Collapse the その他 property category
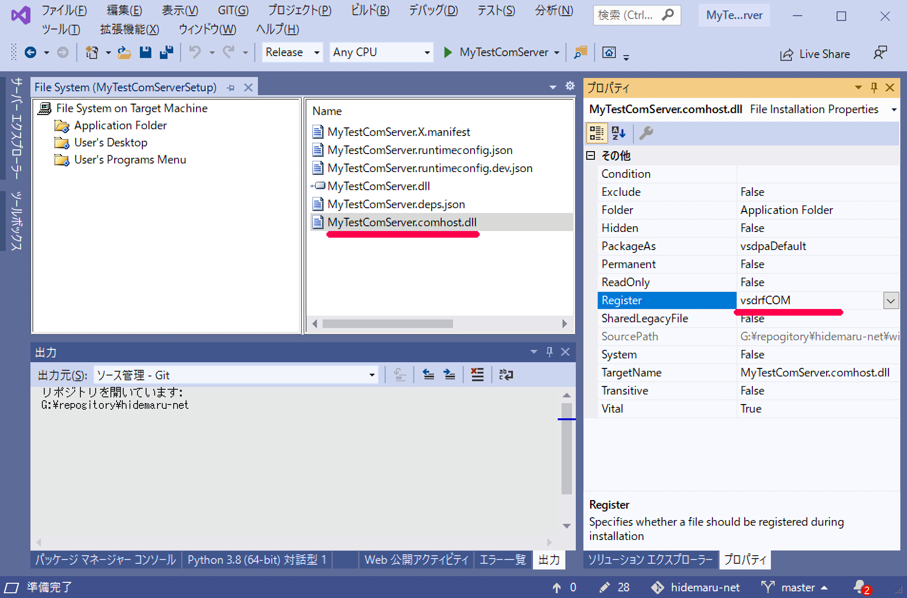This screenshot has width=907, height=598. coord(591,155)
